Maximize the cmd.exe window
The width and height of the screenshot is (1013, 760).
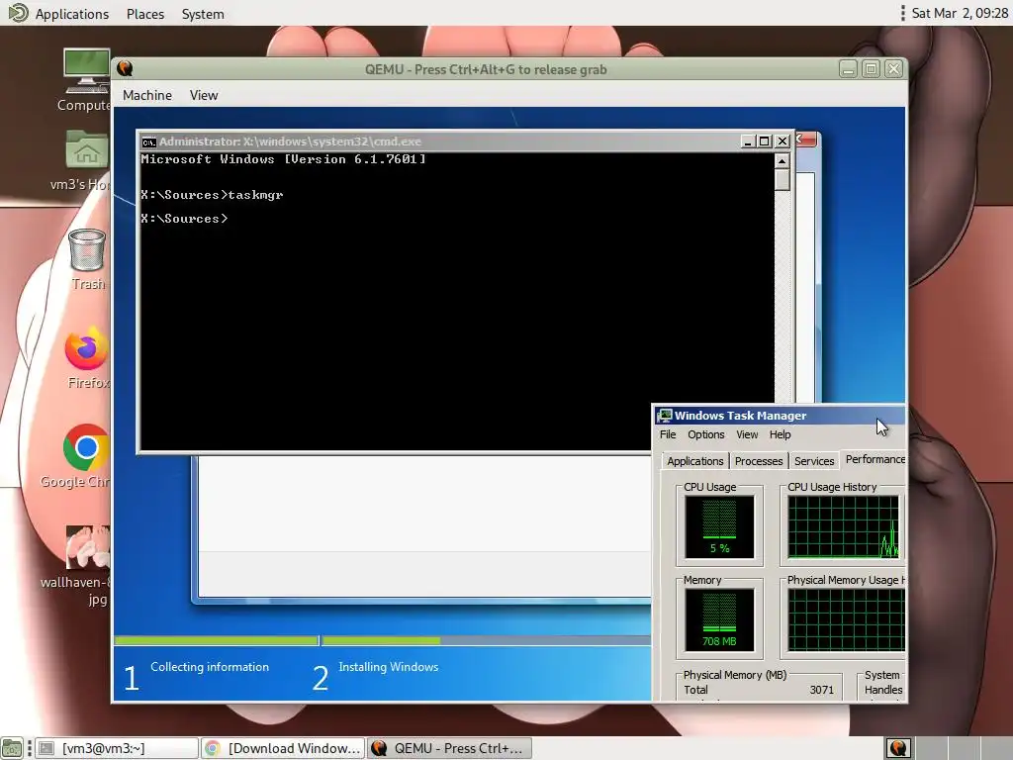pos(765,141)
